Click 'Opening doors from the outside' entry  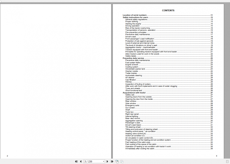point(138,97)
